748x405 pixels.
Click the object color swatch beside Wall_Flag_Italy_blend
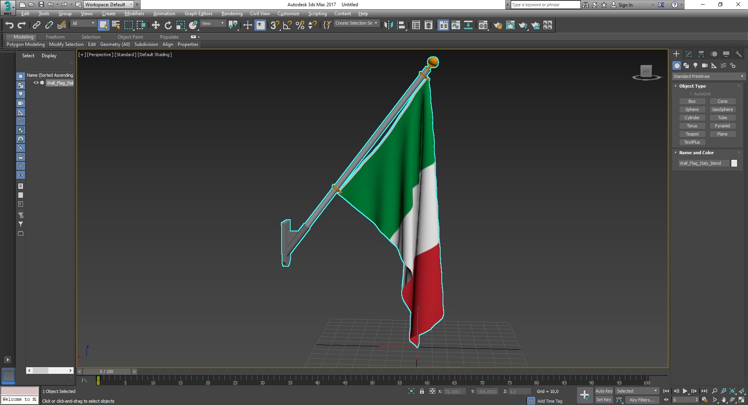point(734,163)
